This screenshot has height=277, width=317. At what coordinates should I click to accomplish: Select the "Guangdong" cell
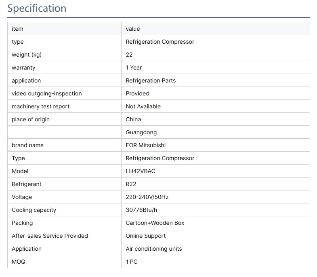pyautogui.click(x=141, y=132)
